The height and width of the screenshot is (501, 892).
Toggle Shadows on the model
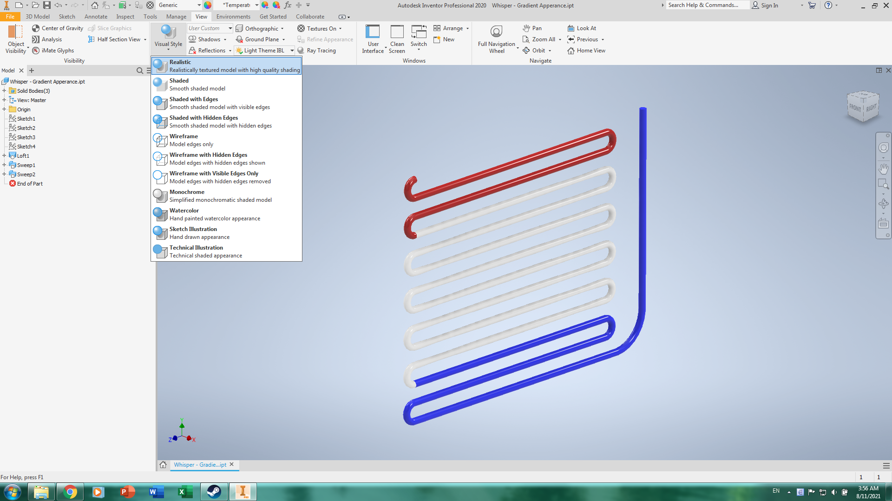point(204,39)
